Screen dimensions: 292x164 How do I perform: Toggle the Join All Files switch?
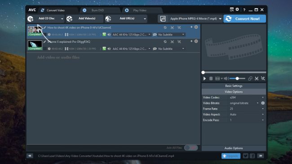[191, 148]
